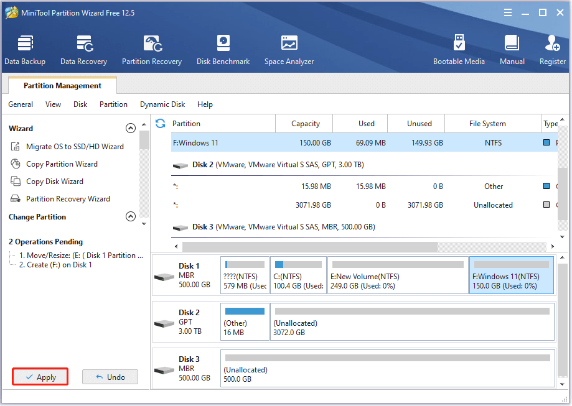
Task: Select the 16 MB (Other) block on Disk 2
Action: point(245,322)
